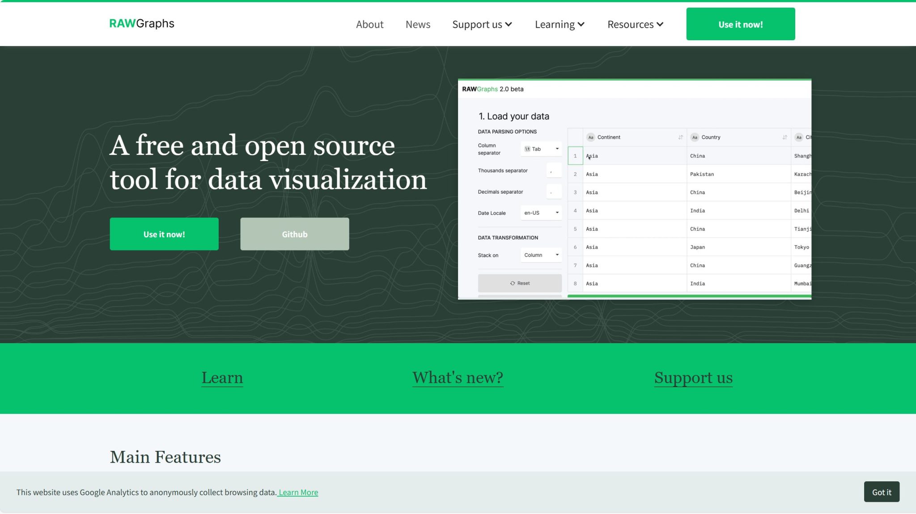Click the Main Features heading
The width and height of the screenshot is (916, 514).
coord(165,457)
